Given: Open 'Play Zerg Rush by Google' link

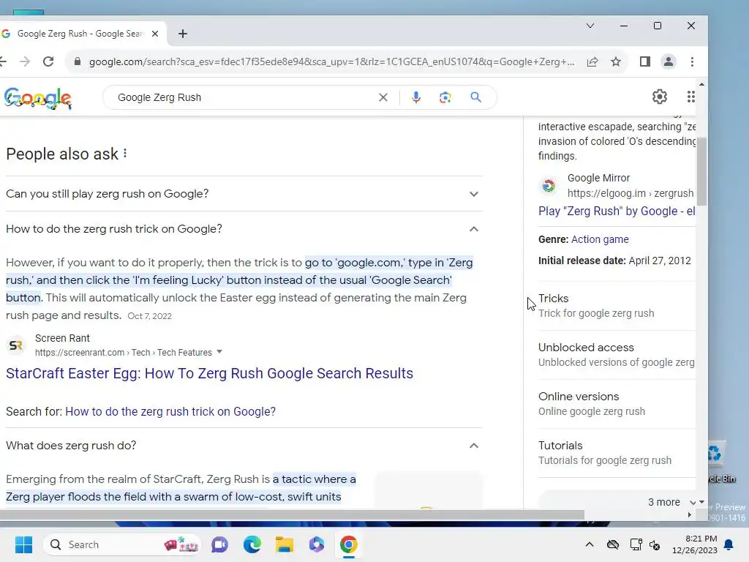Looking at the screenshot, I should pyautogui.click(x=617, y=211).
